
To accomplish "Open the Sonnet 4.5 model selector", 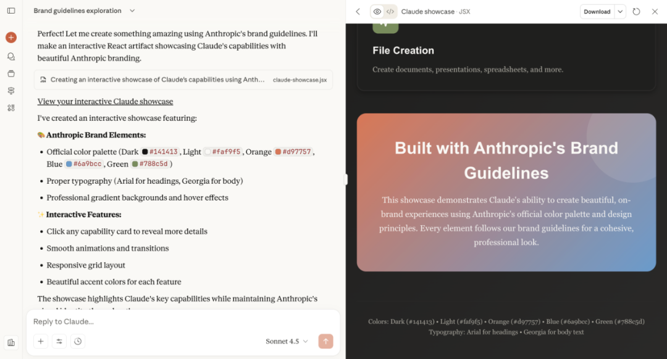I will click(x=287, y=341).
